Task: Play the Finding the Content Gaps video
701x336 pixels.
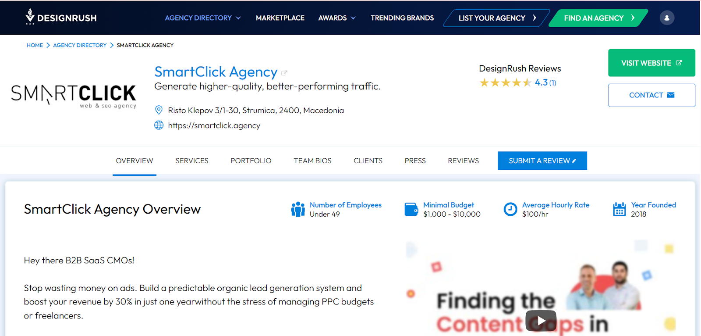Action: pos(541,321)
